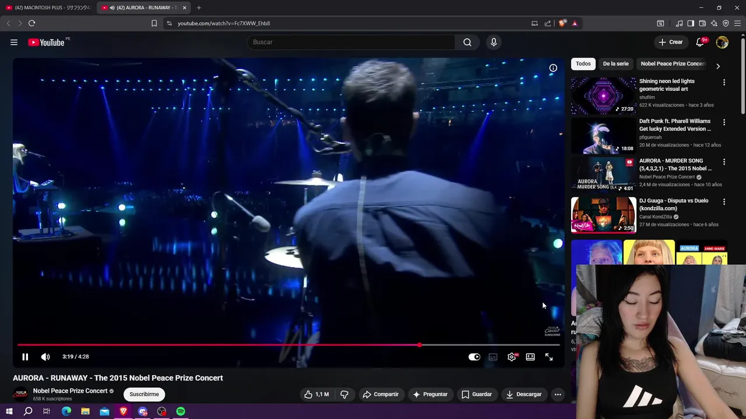Toggle the browser sidebar panel
The height and width of the screenshot is (419, 746).
coord(691,23)
